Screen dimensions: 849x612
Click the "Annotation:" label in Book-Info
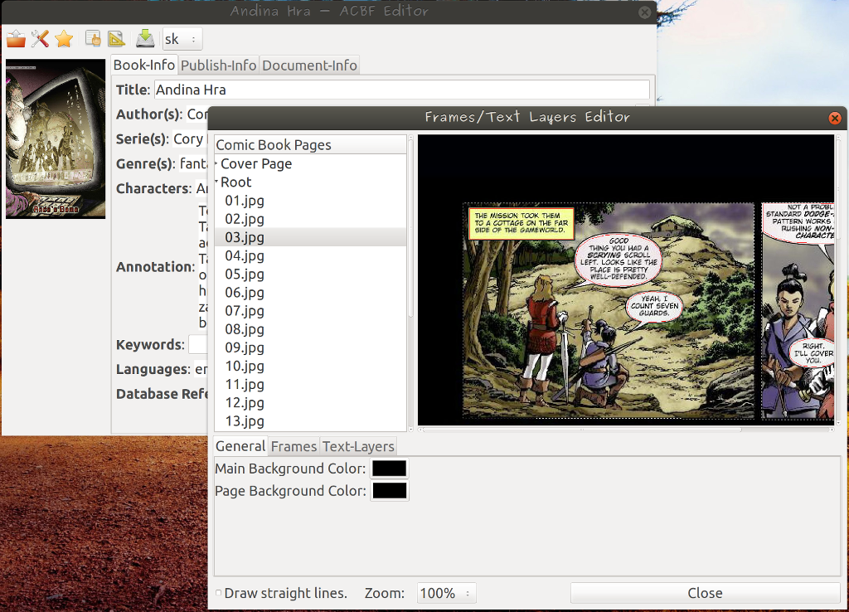coord(155,267)
